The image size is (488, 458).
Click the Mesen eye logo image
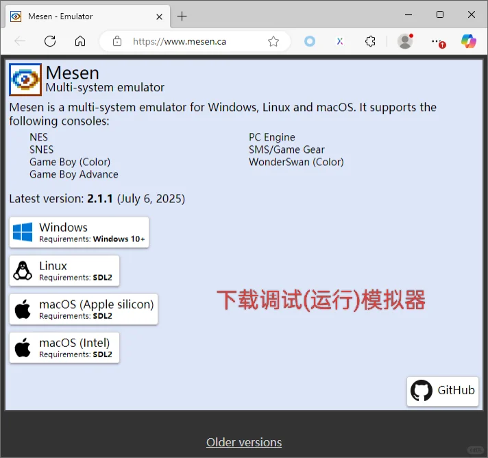pos(25,80)
